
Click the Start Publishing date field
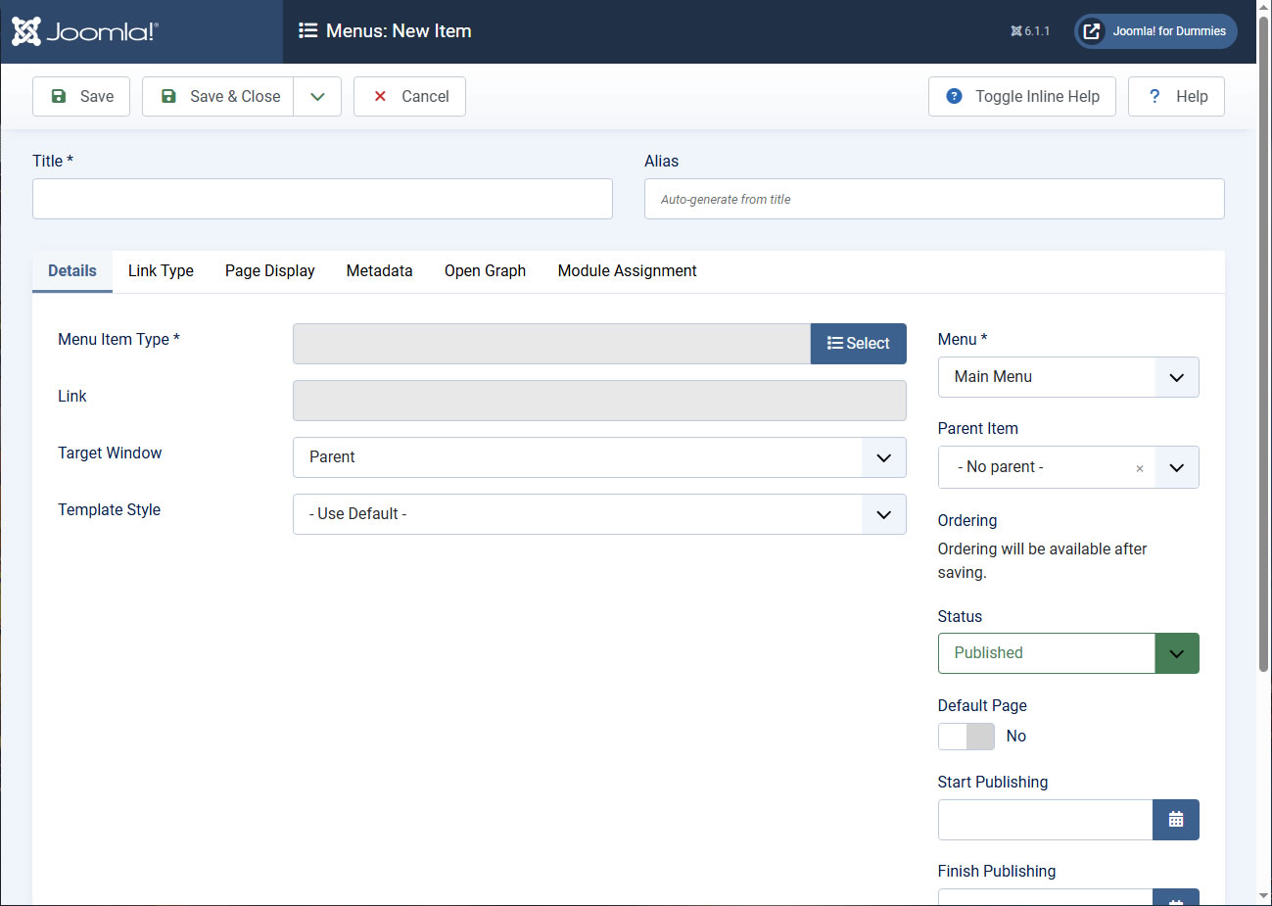point(1045,820)
